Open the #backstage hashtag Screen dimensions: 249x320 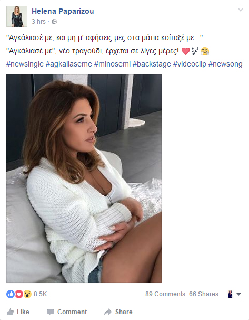click(x=152, y=64)
